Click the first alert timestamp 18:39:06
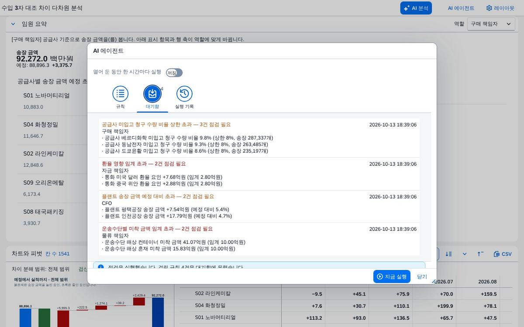The image size is (524, 327). tap(393, 125)
